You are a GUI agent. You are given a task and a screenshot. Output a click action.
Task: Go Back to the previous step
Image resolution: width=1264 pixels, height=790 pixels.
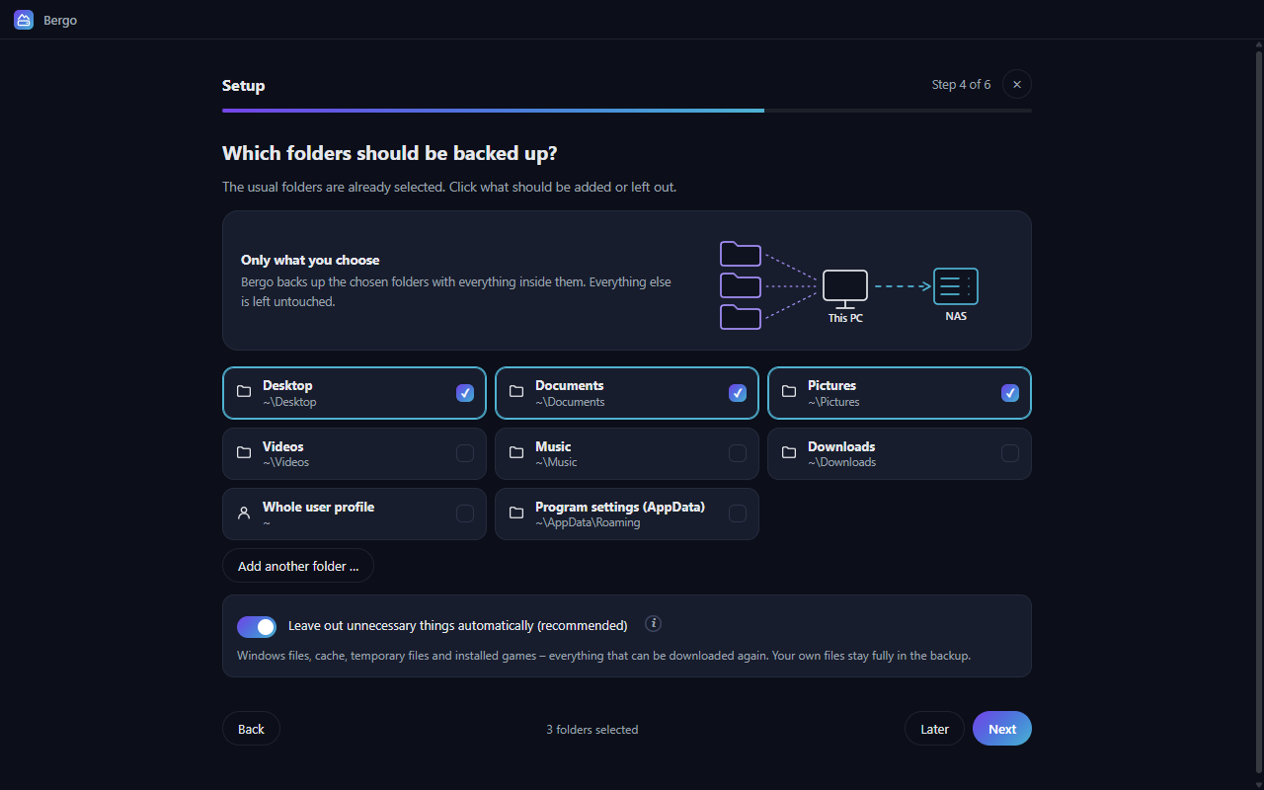(x=251, y=729)
